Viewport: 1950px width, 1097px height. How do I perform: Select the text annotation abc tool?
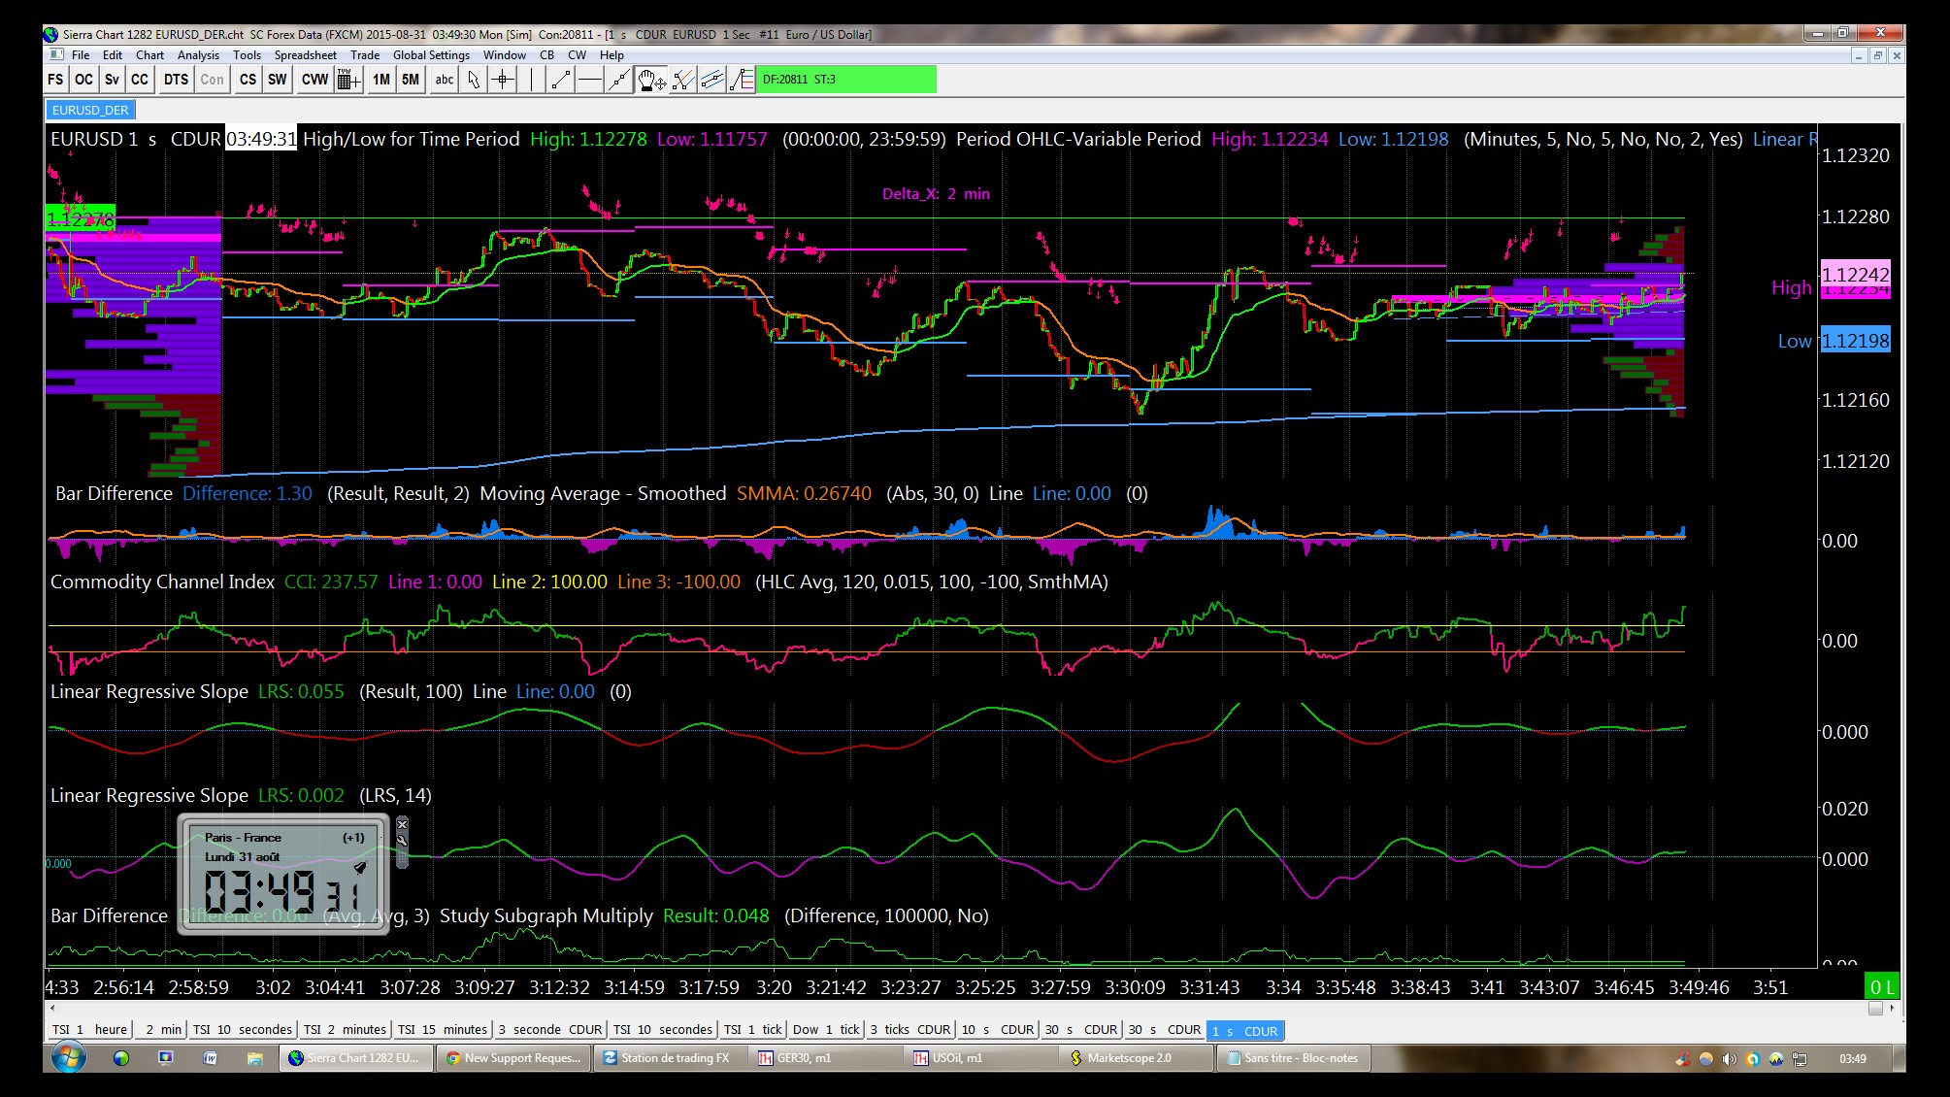444,80
